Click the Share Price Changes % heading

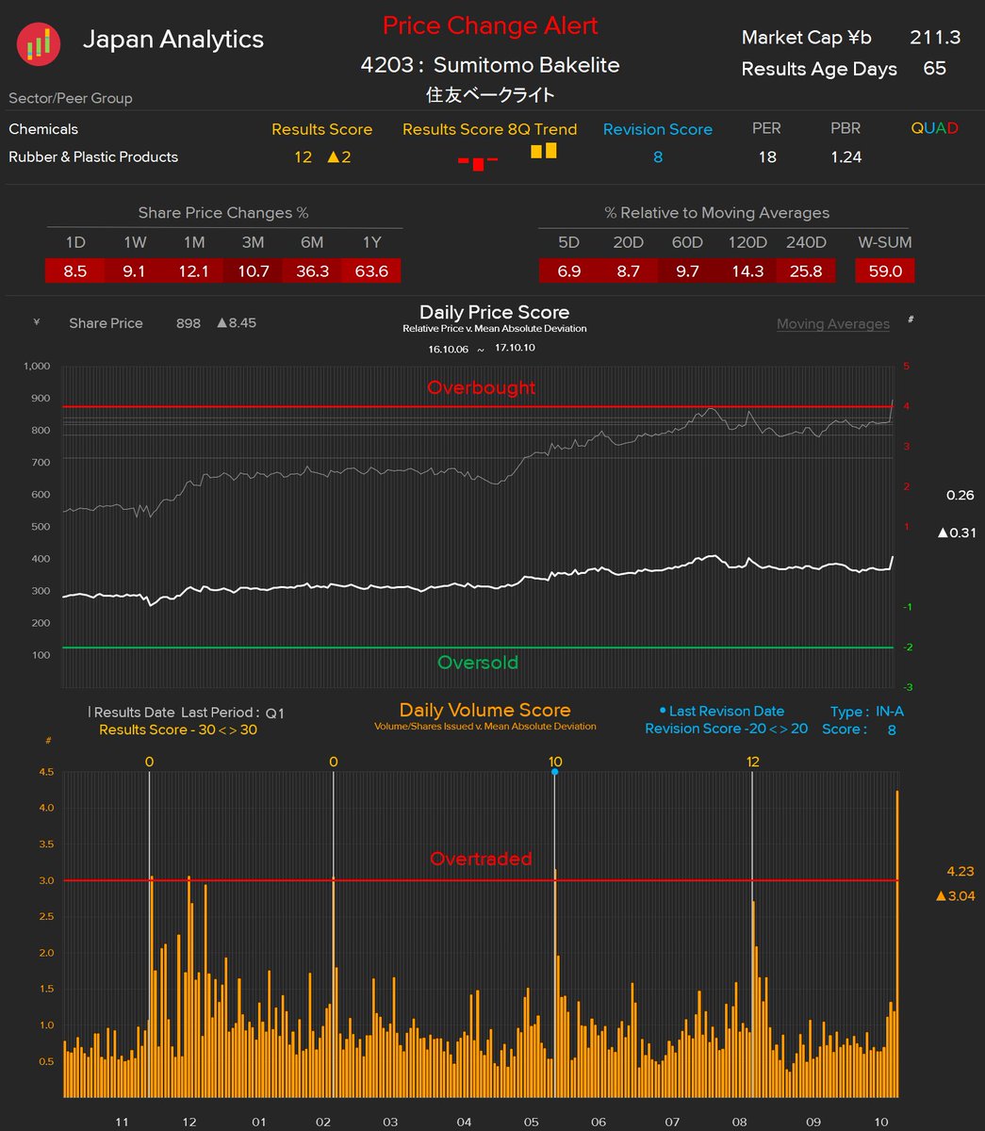point(223,213)
